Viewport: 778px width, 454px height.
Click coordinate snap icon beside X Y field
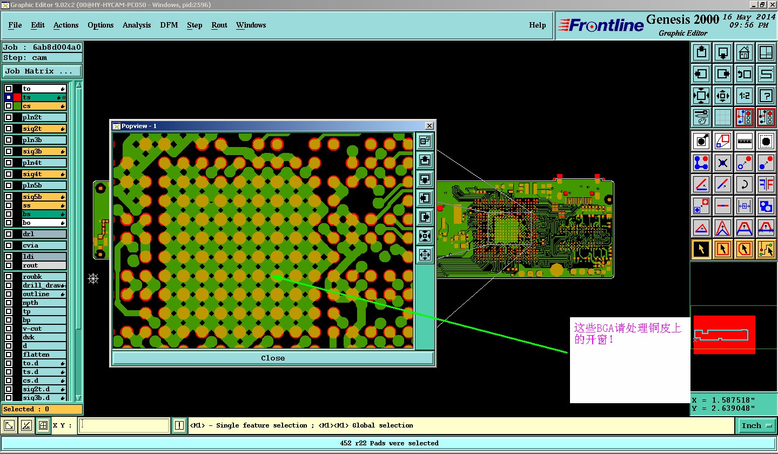tap(44, 425)
